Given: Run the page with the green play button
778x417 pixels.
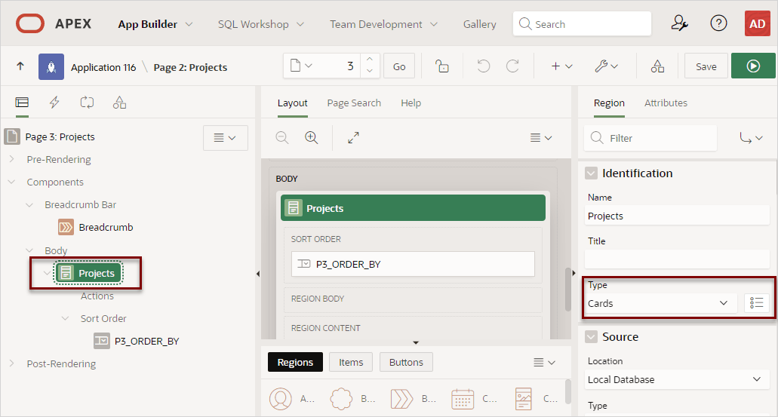Looking at the screenshot, I should (753, 66).
